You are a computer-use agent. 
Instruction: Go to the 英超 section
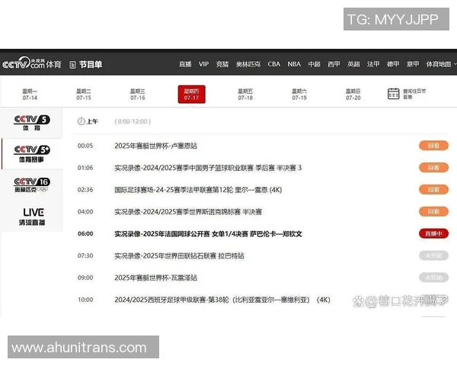click(x=353, y=64)
